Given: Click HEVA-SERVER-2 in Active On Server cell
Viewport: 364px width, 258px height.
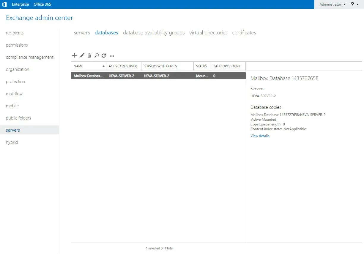Looking at the screenshot, I should pyautogui.click(x=121, y=76).
